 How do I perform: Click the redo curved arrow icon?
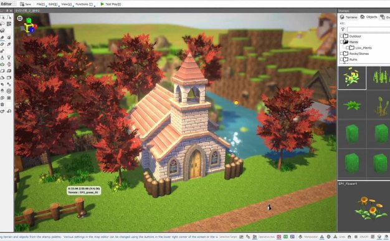[2, 111]
